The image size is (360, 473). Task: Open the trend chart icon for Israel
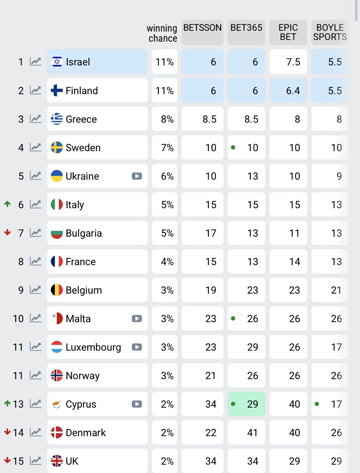point(35,62)
